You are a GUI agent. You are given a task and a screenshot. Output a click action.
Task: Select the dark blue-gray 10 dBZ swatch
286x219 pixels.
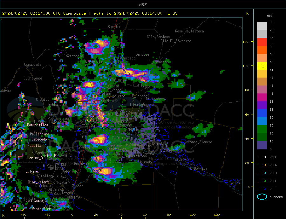point(262,145)
